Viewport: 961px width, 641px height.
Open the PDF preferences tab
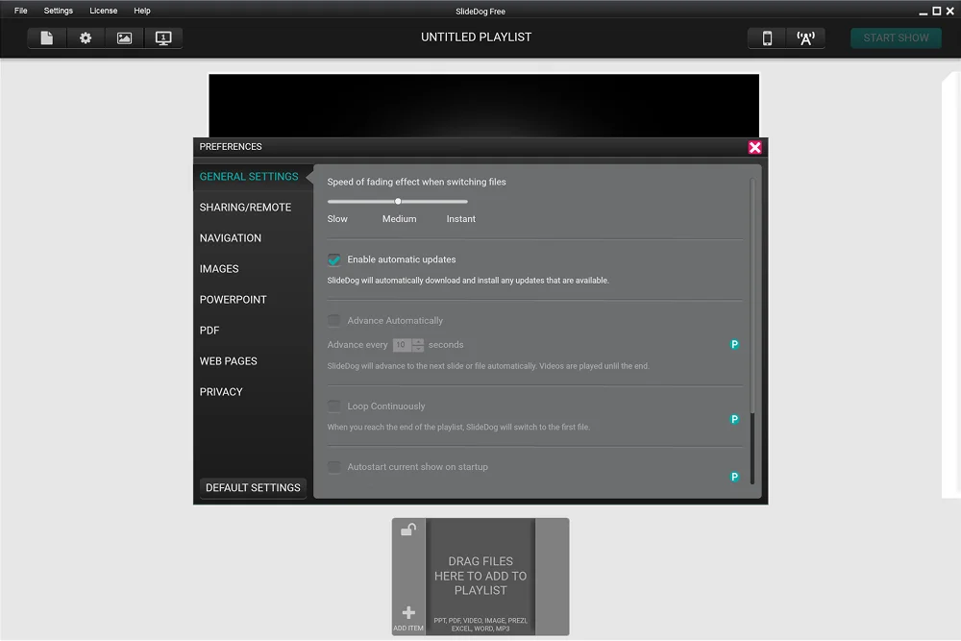[x=209, y=331]
